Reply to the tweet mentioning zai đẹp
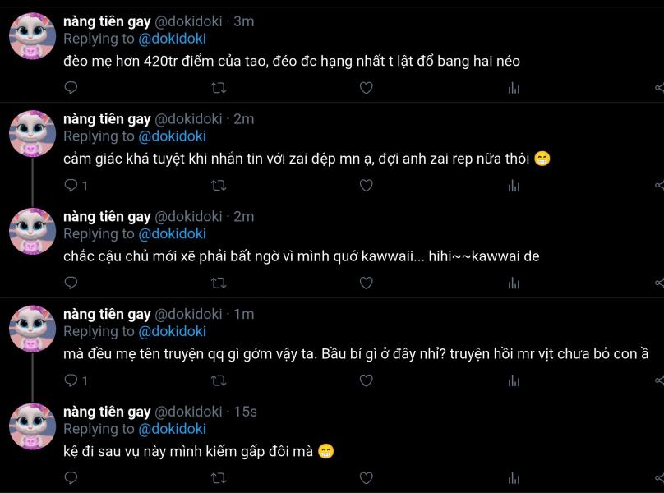 [76, 186]
